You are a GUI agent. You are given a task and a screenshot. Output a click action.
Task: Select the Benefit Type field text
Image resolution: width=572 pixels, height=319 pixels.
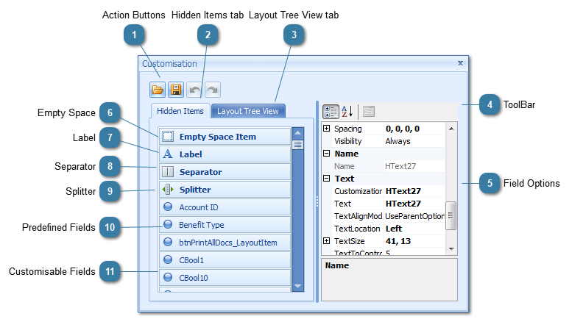[x=202, y=225]
